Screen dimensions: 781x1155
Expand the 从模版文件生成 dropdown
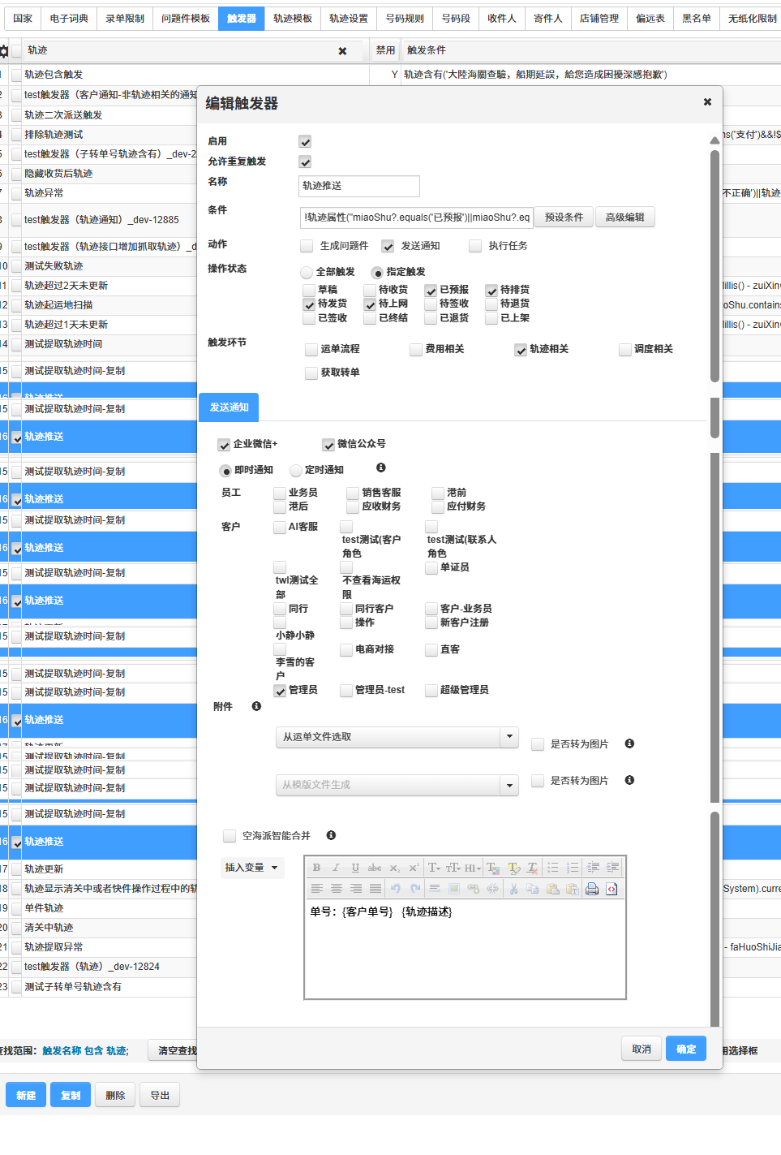pyautogui.click(x=509, y=785)
